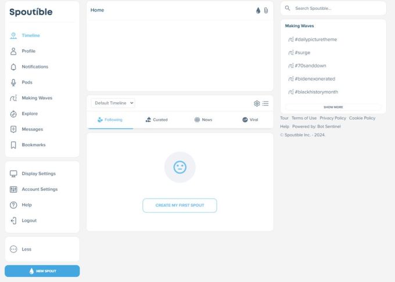Click the Bookmarks icon
Image resolution: width=395 pixels, height=282 pixels.
(13, 145)
